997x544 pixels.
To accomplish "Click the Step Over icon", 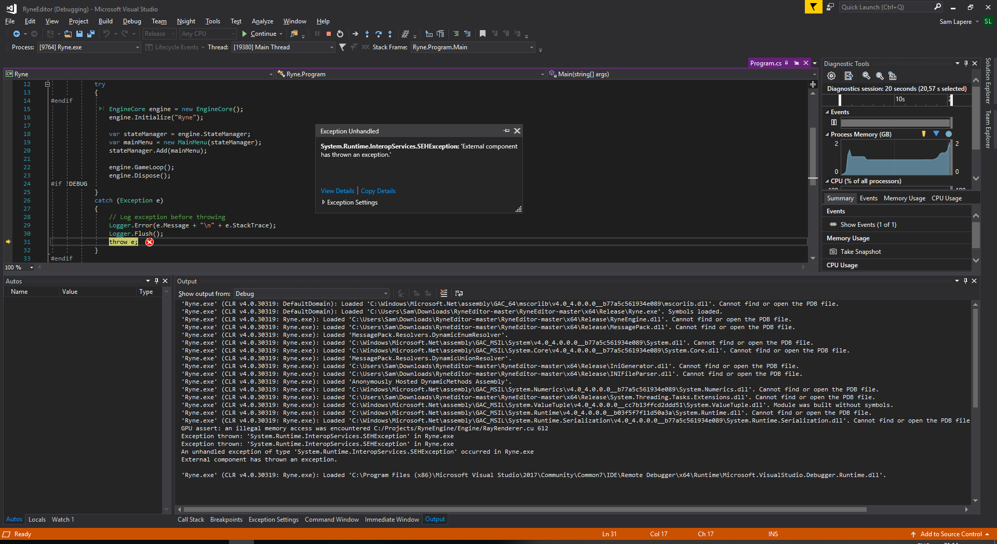I will pos(379,34).
